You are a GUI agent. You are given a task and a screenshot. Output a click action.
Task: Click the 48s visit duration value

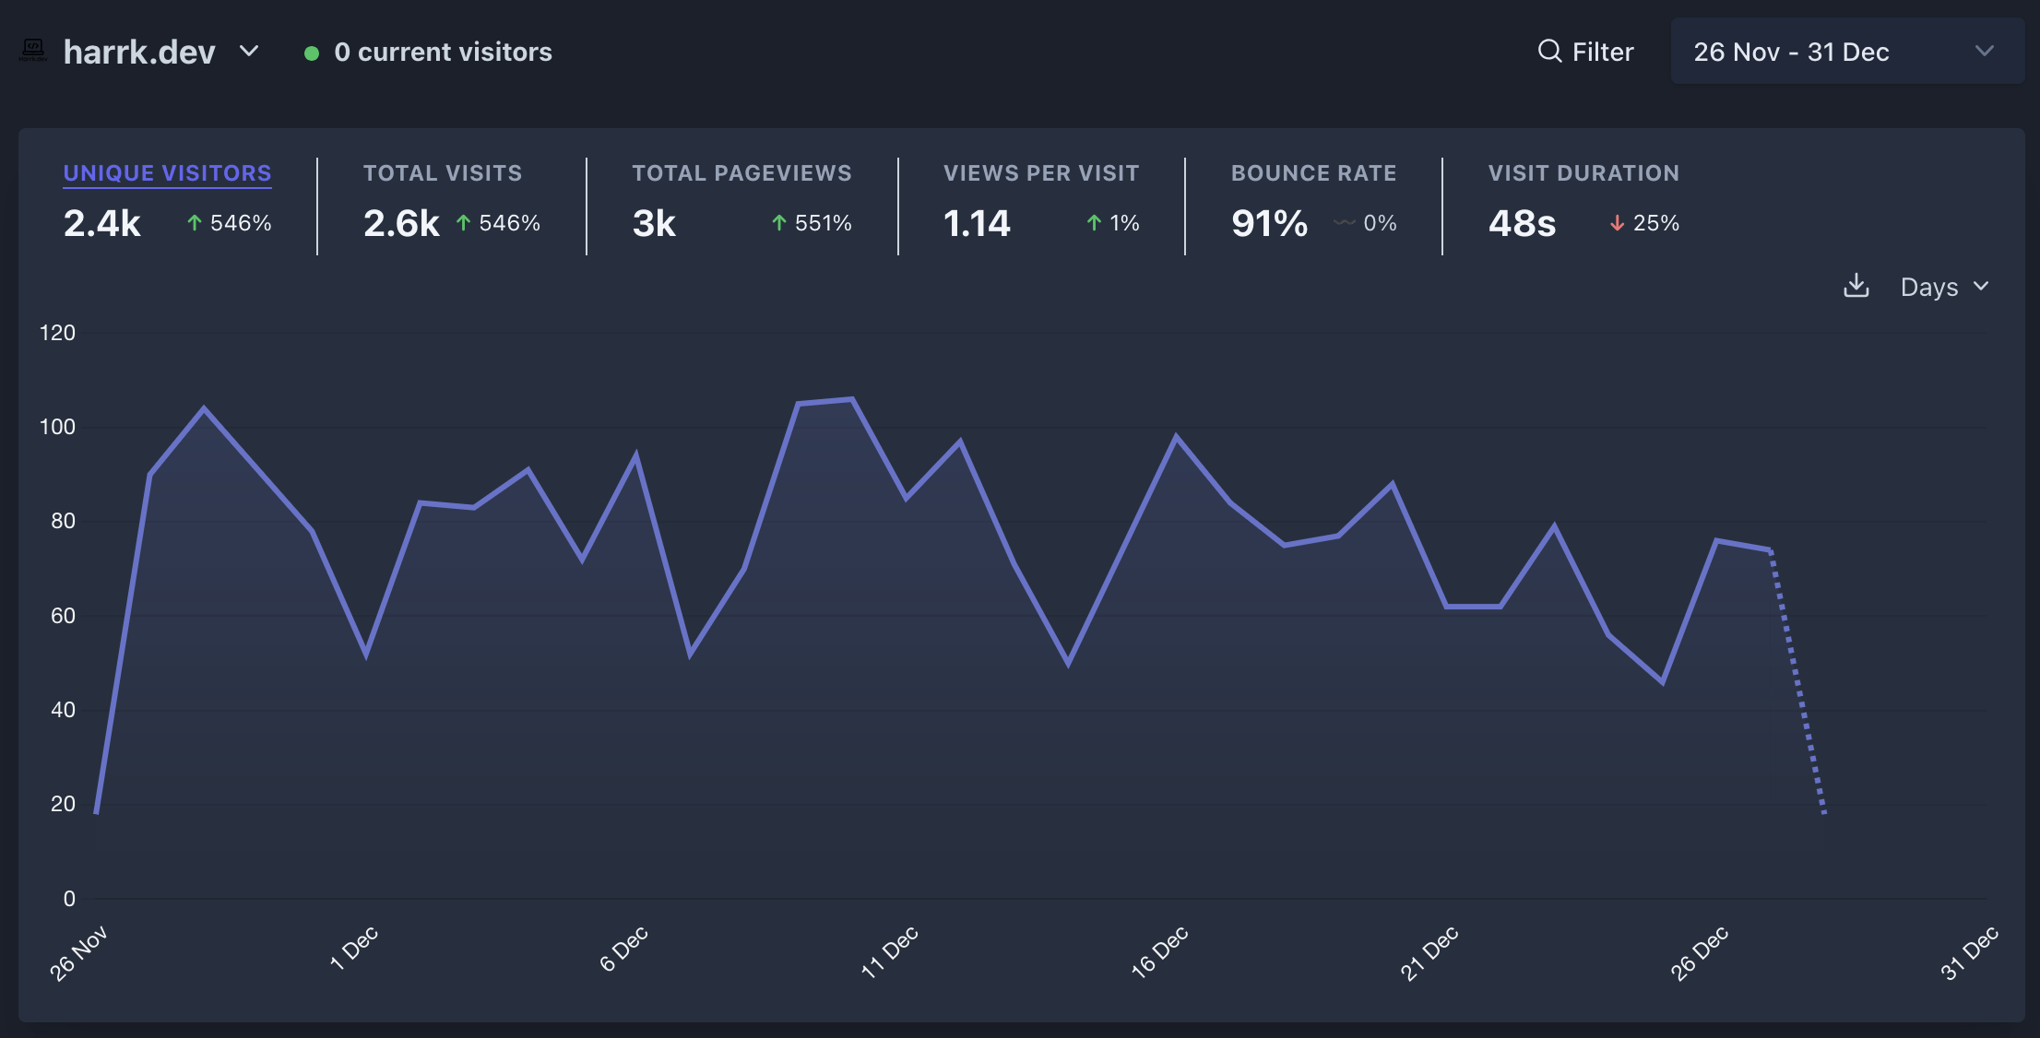pyautogui.click(x=1523, y=223)
